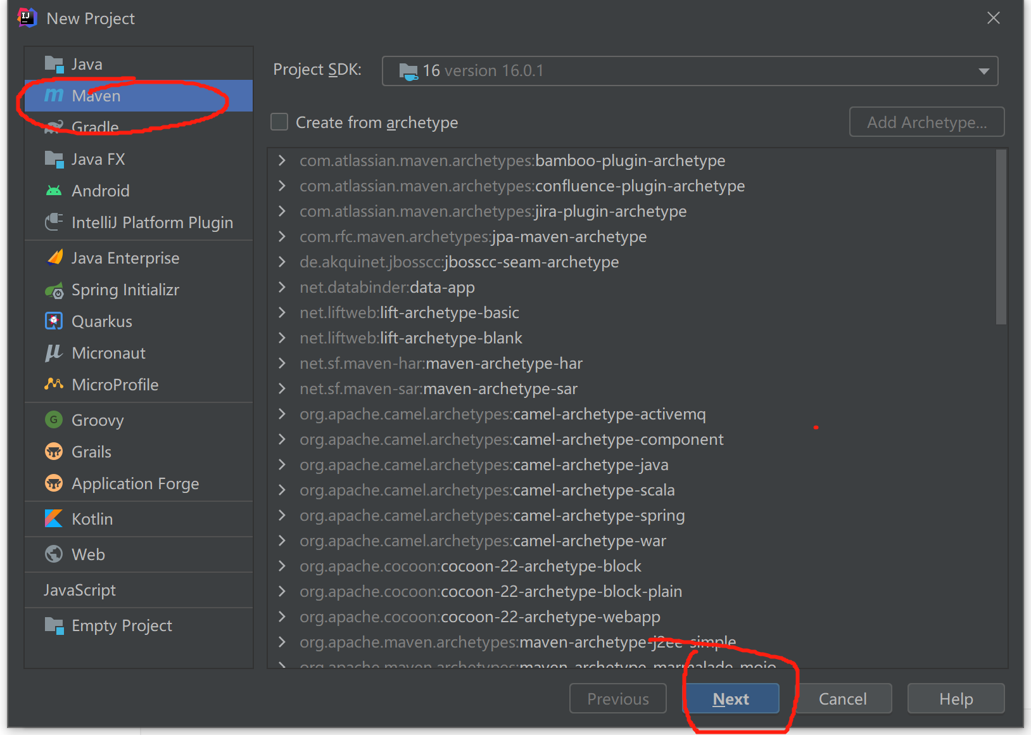Click Add Archetype button
Viewport: 1031px width, 735px height.
click(927, 122)
